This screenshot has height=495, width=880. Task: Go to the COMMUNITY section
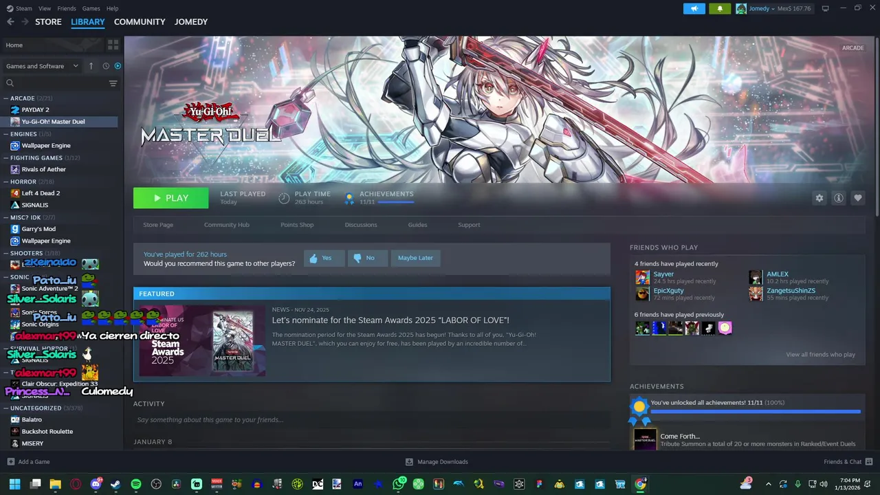tap(140, 22)
